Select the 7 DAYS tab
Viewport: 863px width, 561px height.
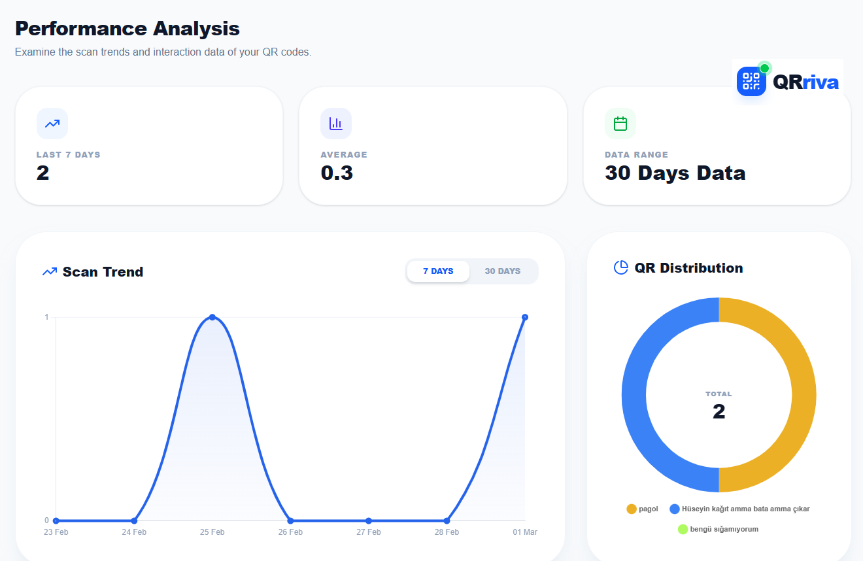[x=438, y=271]
